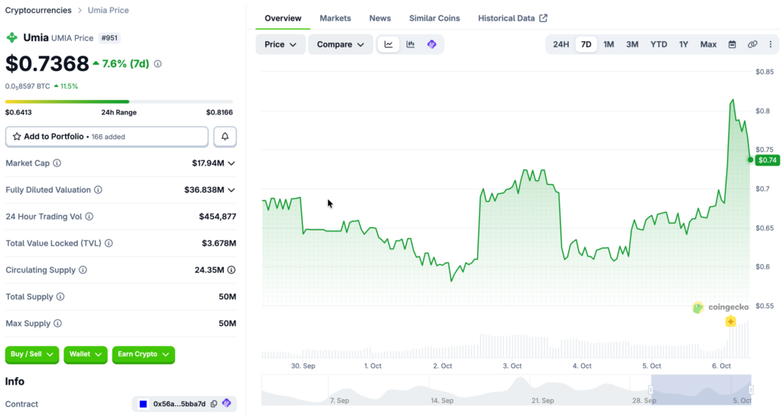Click the right handle of range navigator

point(751,389)
